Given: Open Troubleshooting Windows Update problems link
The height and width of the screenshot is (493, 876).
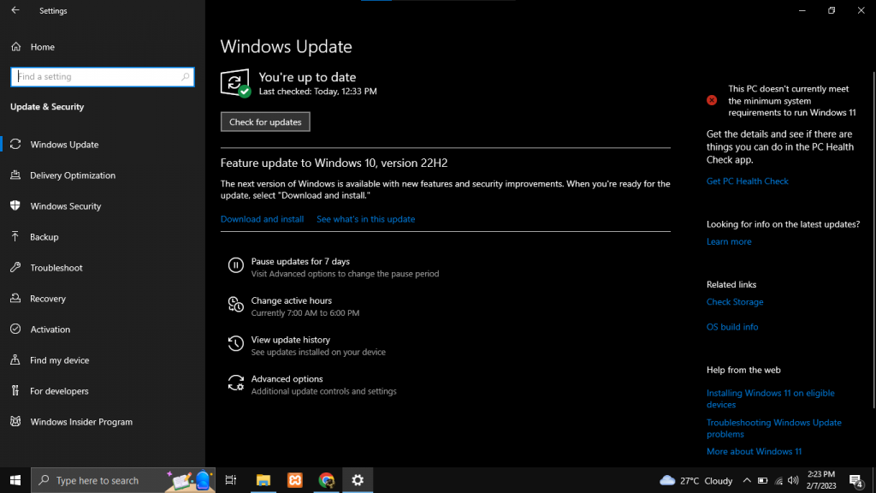Looking at the screenshot, I should pyautogui.click(x=773, y=428).
